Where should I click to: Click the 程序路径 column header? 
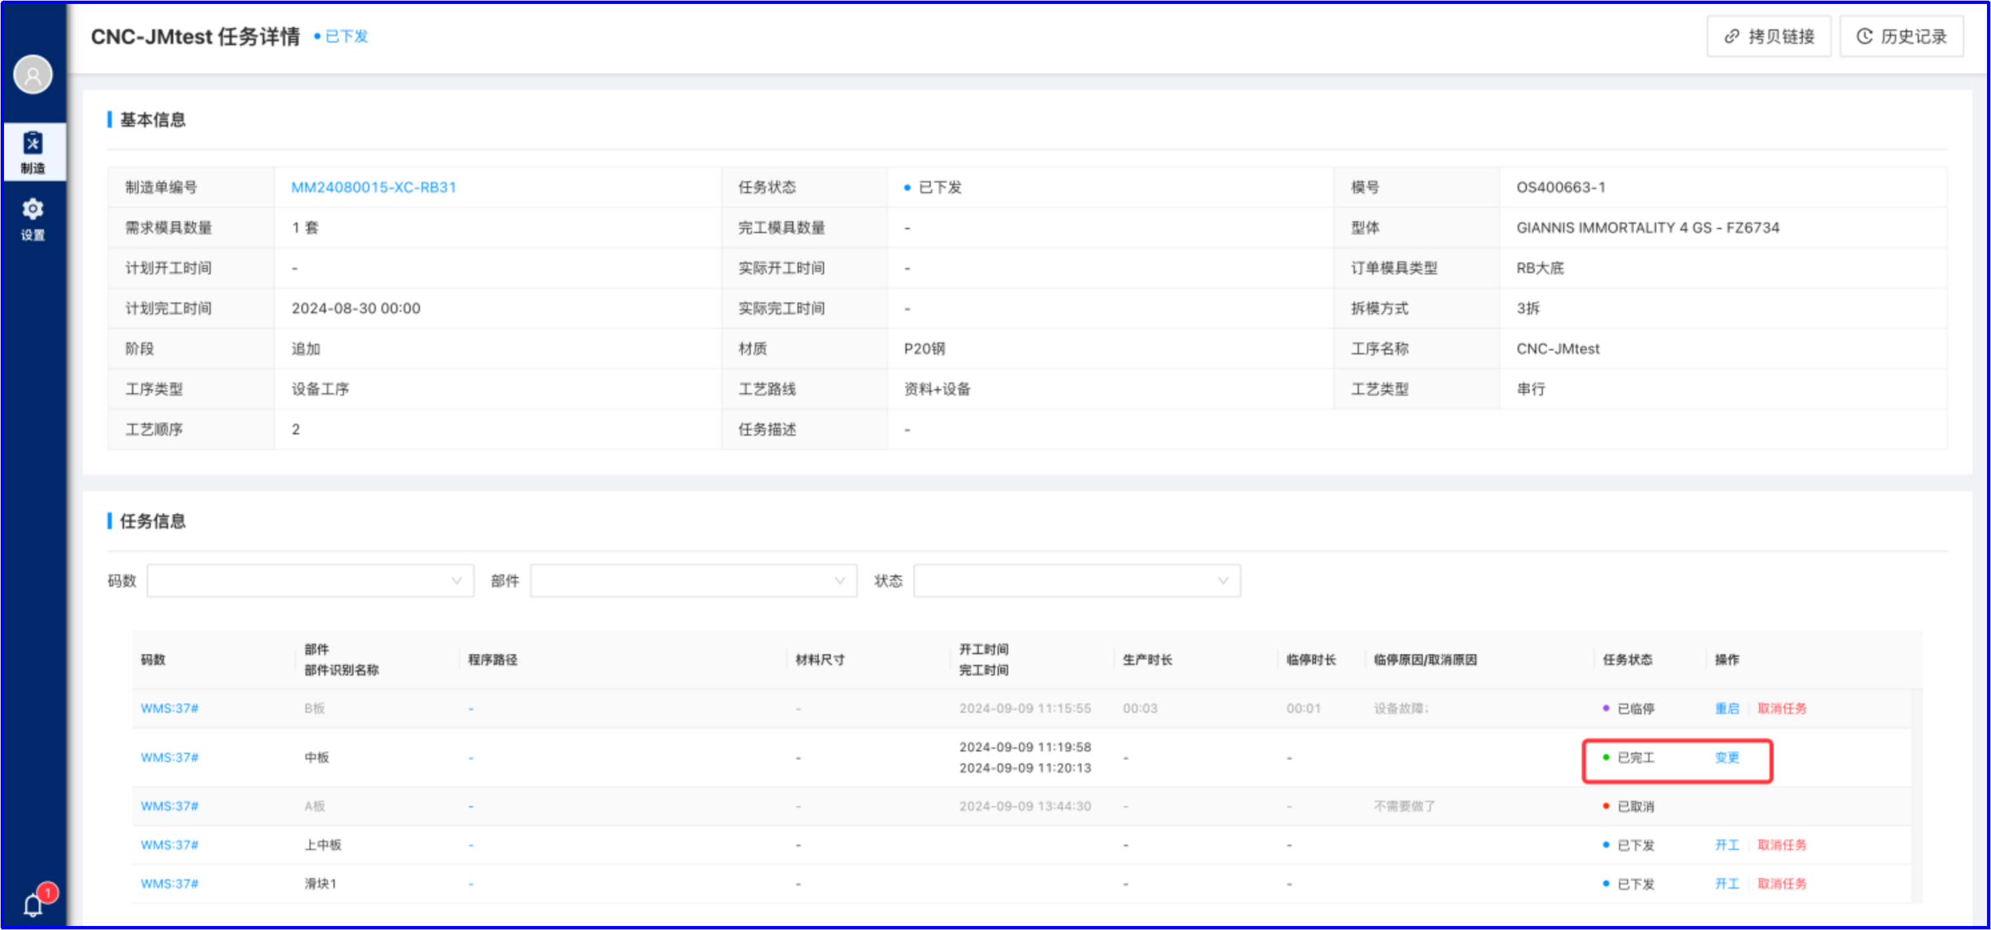[x=492, y=660]
